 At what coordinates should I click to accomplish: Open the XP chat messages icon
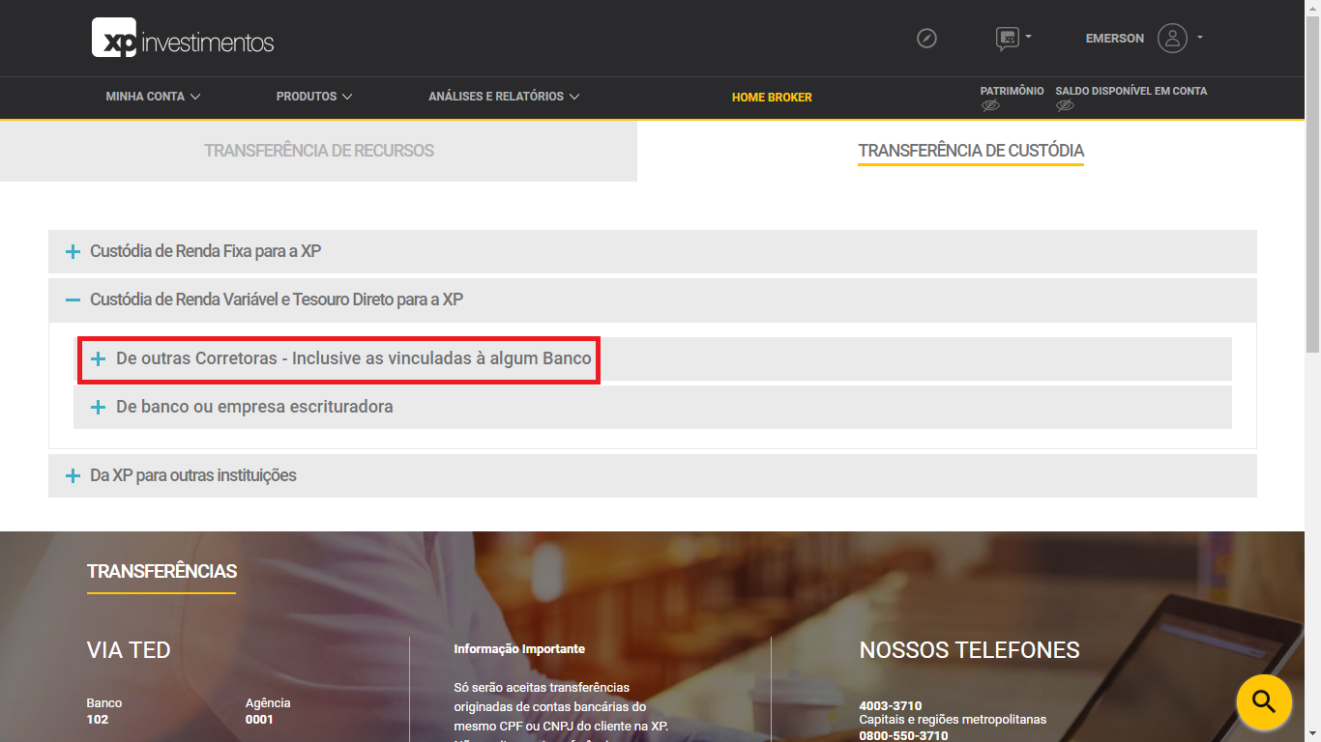(x=1008, y=39)
